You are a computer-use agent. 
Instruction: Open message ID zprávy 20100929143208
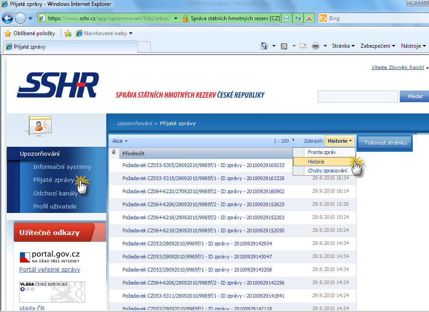coord(197,270)
